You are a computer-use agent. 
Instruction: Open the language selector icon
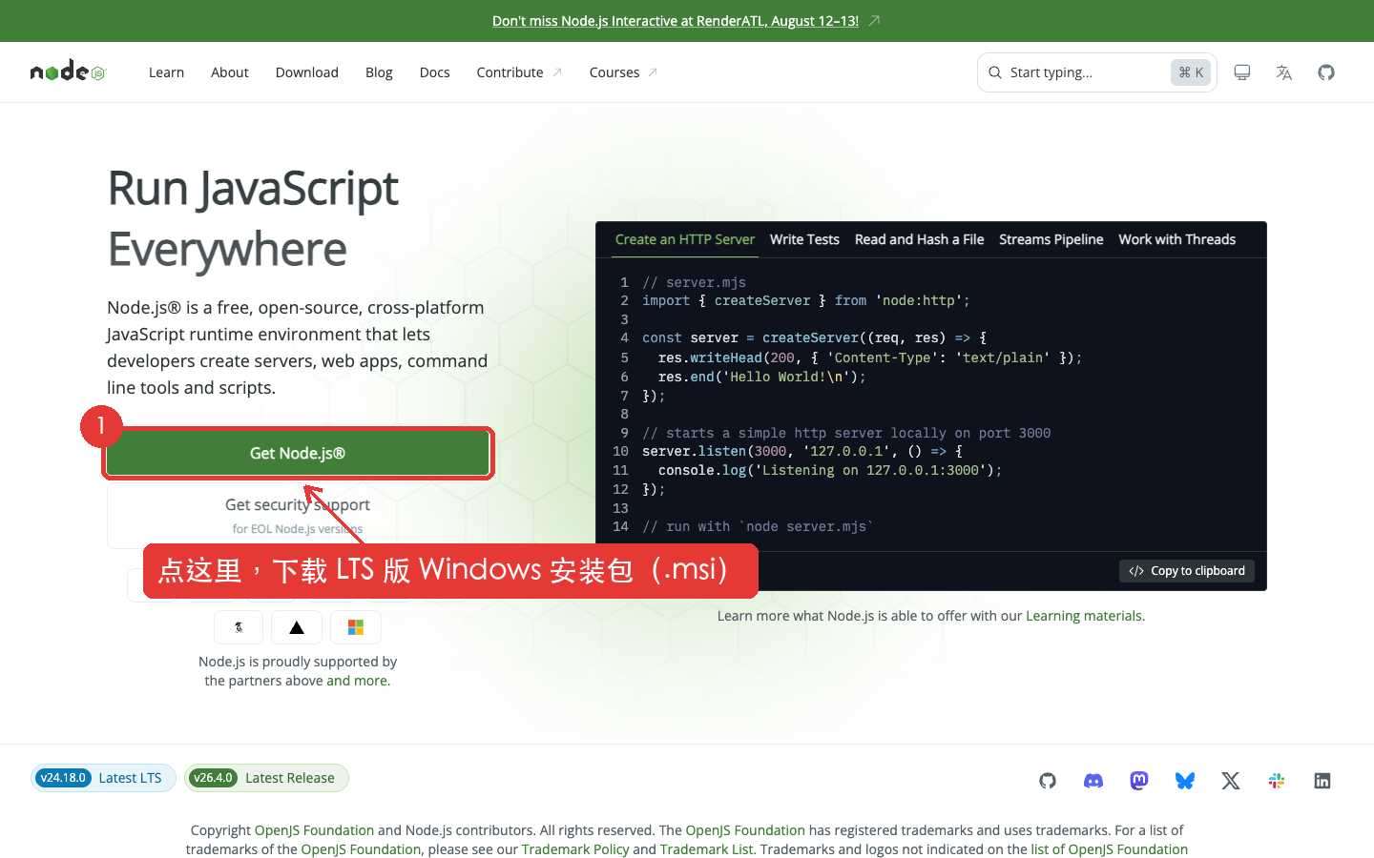tap(1283, 72)
